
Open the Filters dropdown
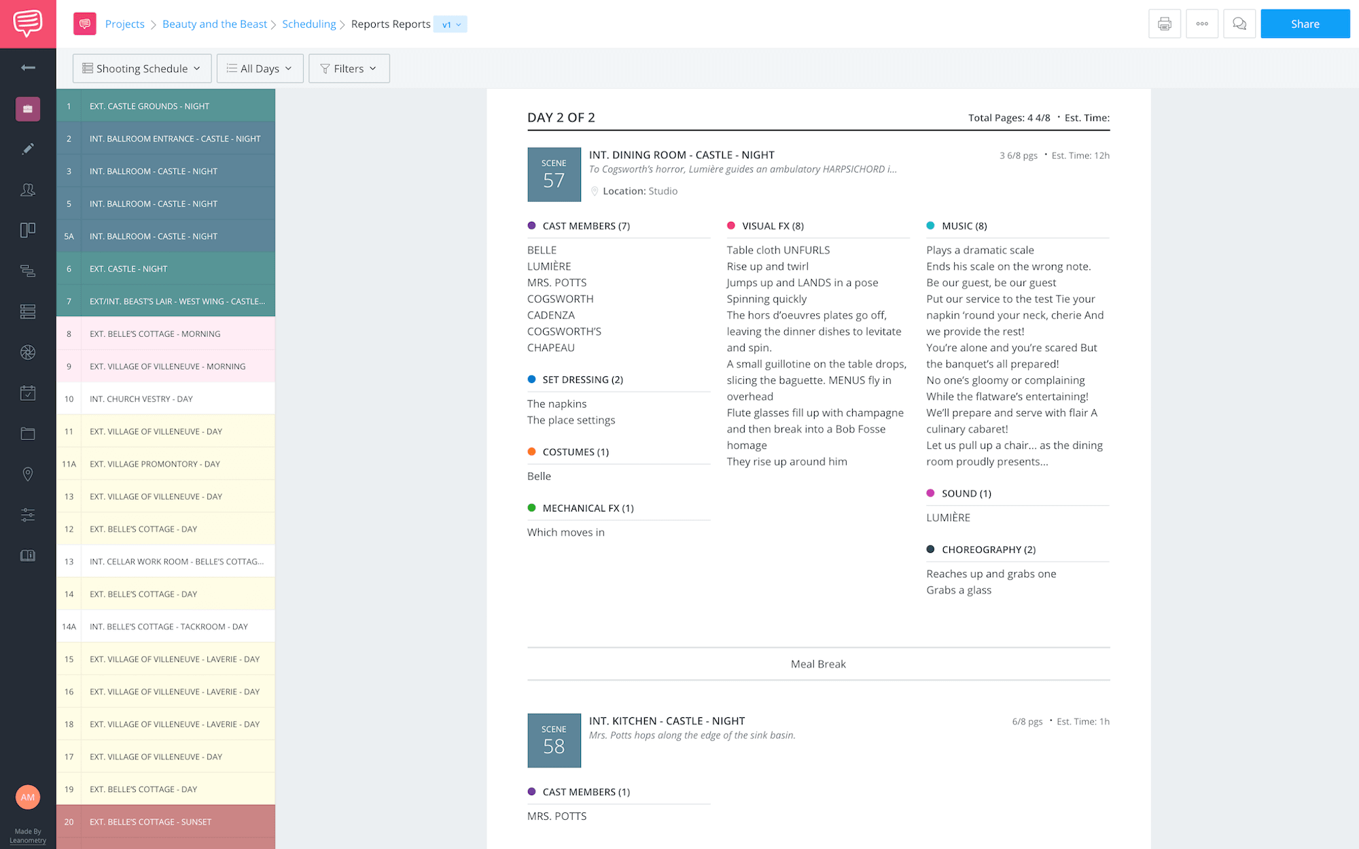point(349,69)
